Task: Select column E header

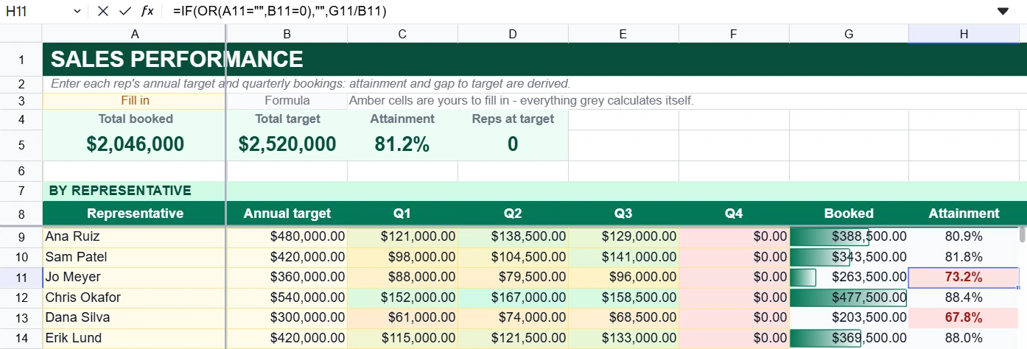Action: pyautogui.click(x=623, y=34)
